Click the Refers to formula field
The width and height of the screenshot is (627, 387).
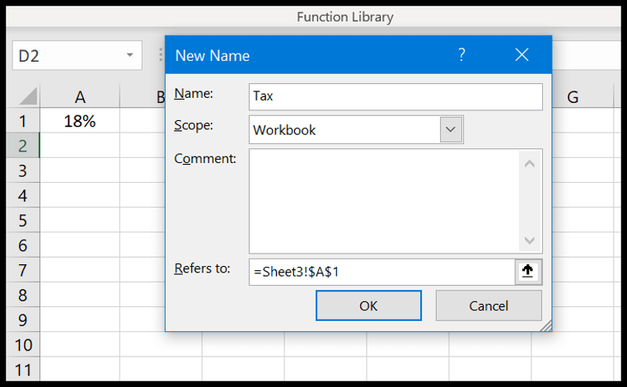[381, 272]
